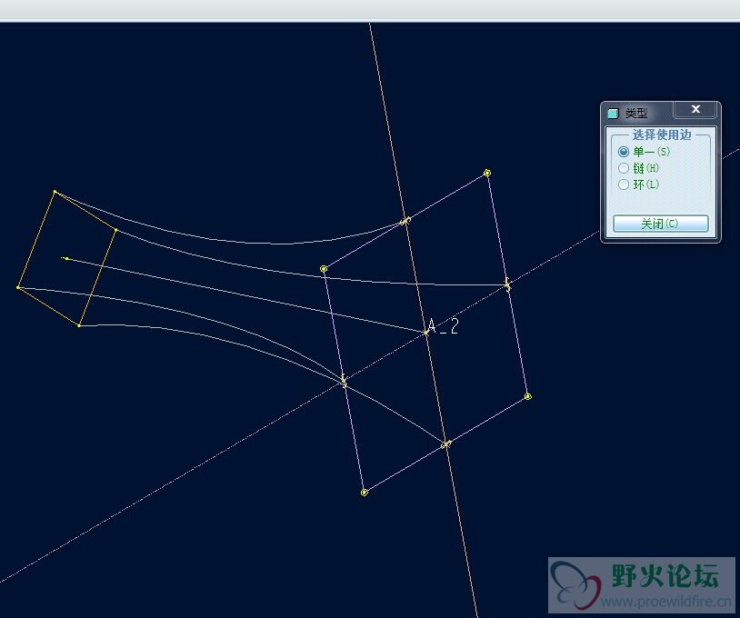
Task: Click the 选择使用边 group label
Action: point(662,135)
